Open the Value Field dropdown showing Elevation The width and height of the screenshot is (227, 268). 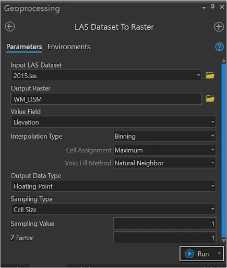click(113, 122)
